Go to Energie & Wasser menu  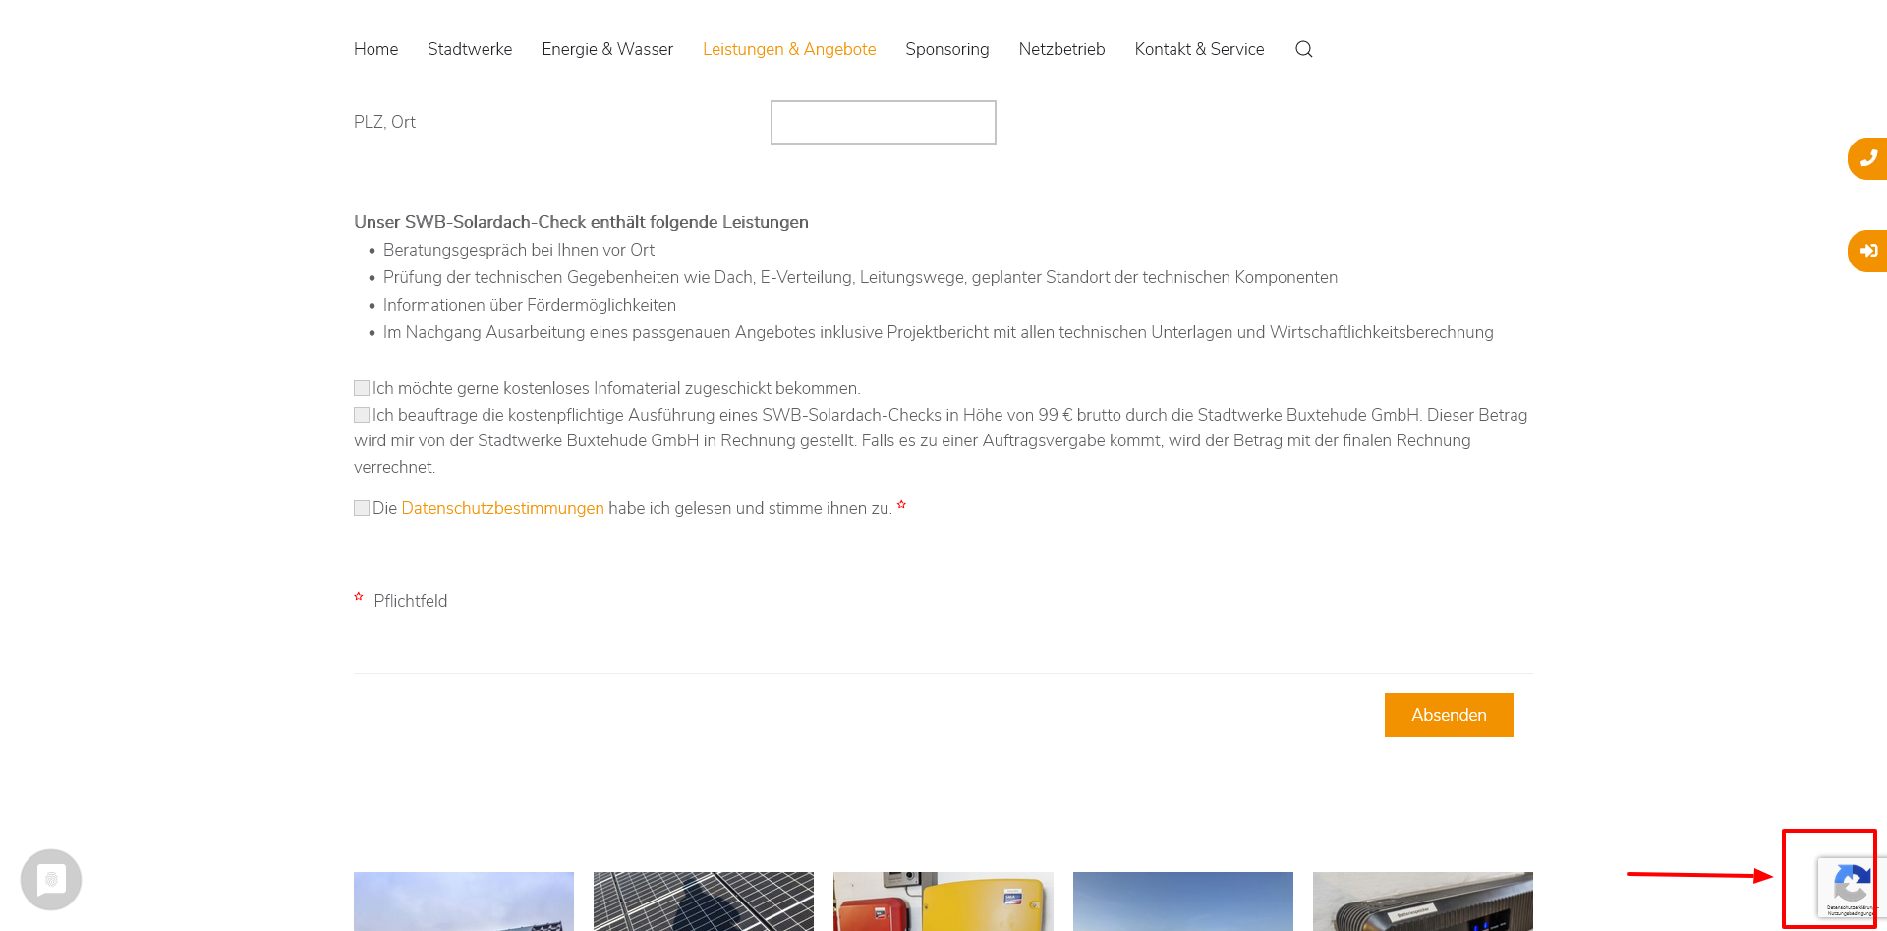[607, 49]
